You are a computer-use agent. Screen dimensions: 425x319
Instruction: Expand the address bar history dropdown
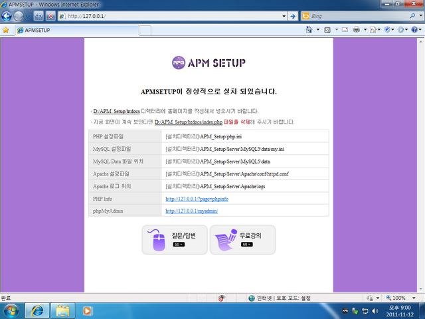coord(284,16)
